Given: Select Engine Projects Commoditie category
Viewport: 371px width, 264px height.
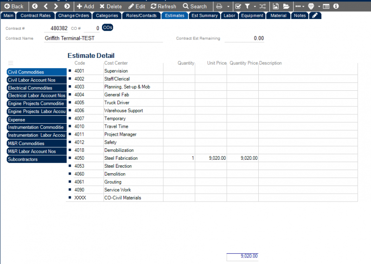Looking at the screenshot, I should pos(37,104).
